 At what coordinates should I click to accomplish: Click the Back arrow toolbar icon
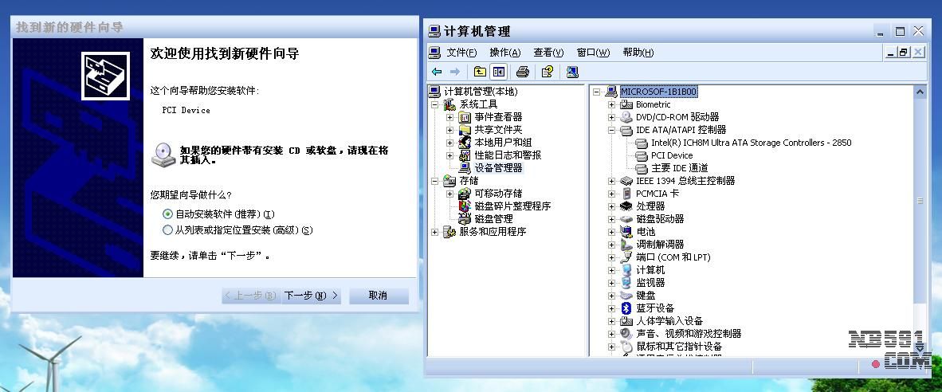(437, 73)
